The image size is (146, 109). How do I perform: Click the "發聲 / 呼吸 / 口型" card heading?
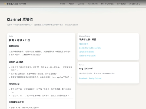(x=19, y=40)
